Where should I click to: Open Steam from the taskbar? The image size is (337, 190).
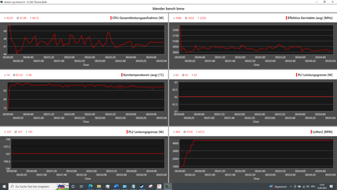(x=142, y=186)
